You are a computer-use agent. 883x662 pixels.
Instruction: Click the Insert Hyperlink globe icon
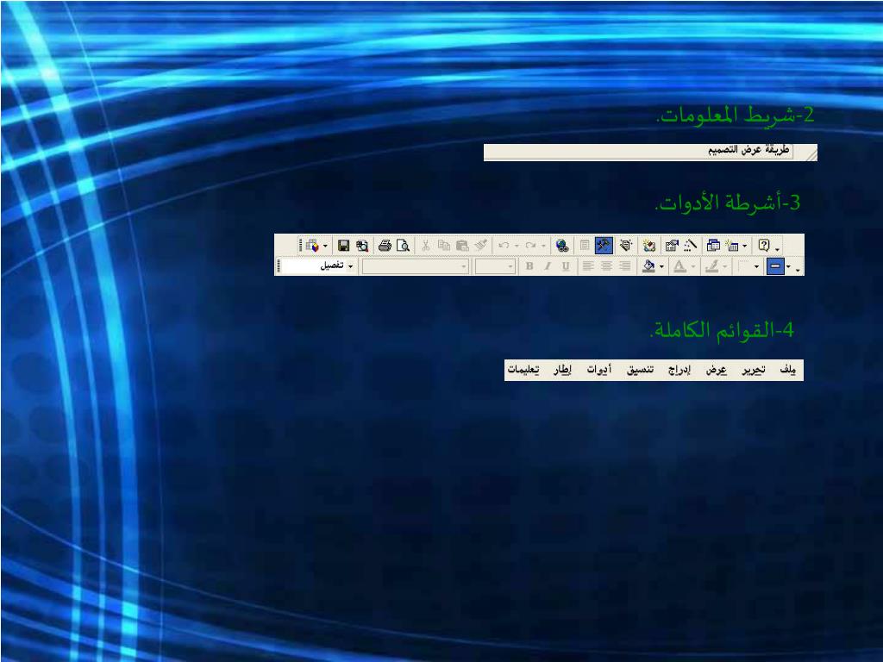561,246
